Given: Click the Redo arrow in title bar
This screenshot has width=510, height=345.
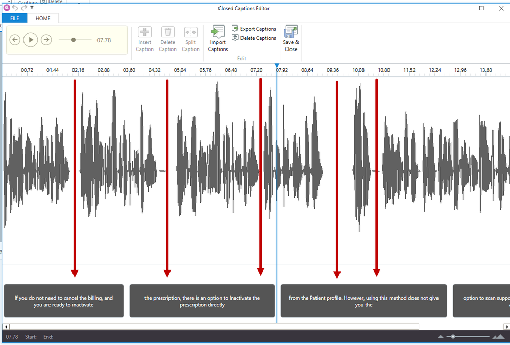Looking at the screenshot, I should [24, 8].
